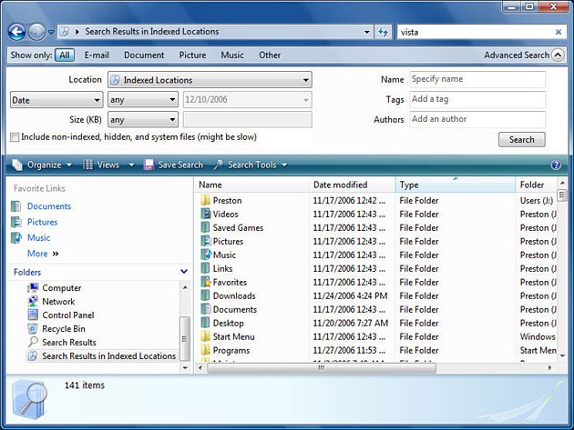The height and width of the screenshot is (430, 574).
Task: Open the Views dropdown arrow
Action: (x=131, y=165)
